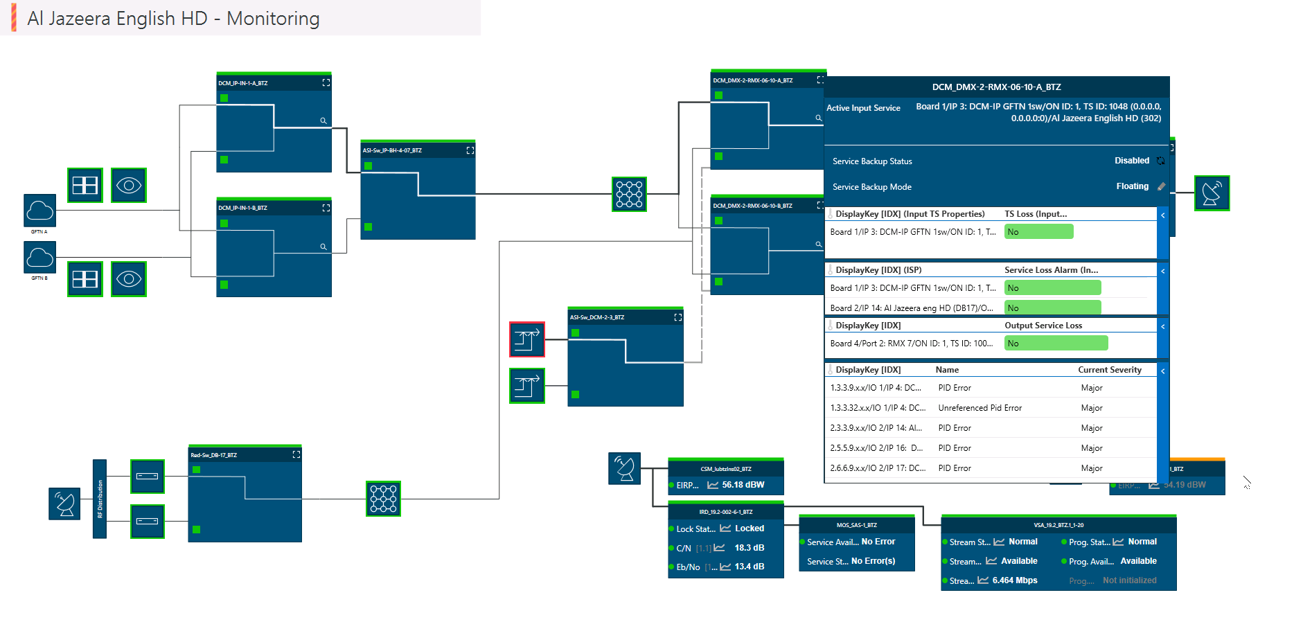Sort by Output Service Loss column

tap(1043, 326)
